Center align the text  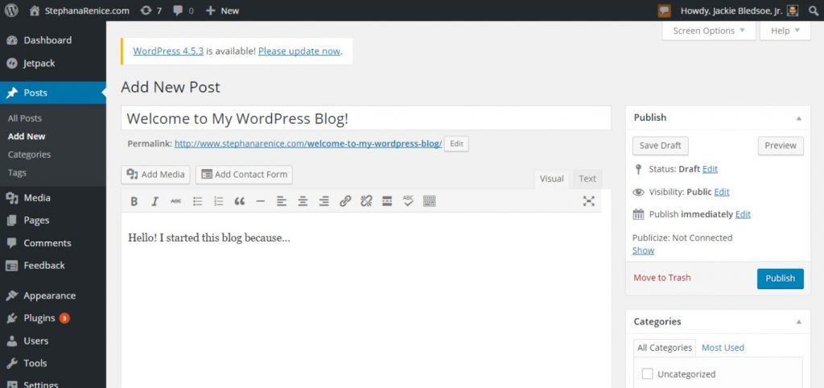pyautogui.click(x=303, y=201)
